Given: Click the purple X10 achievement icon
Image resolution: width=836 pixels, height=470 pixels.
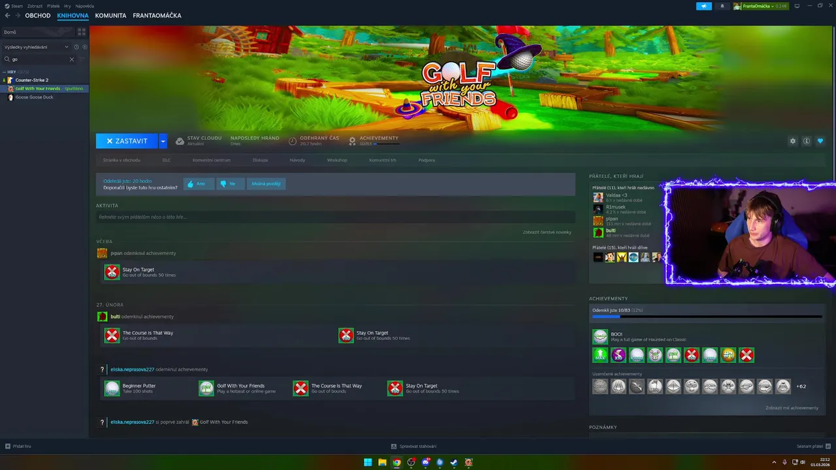Looking at the screenshot, I should click(x=619, y=355).
